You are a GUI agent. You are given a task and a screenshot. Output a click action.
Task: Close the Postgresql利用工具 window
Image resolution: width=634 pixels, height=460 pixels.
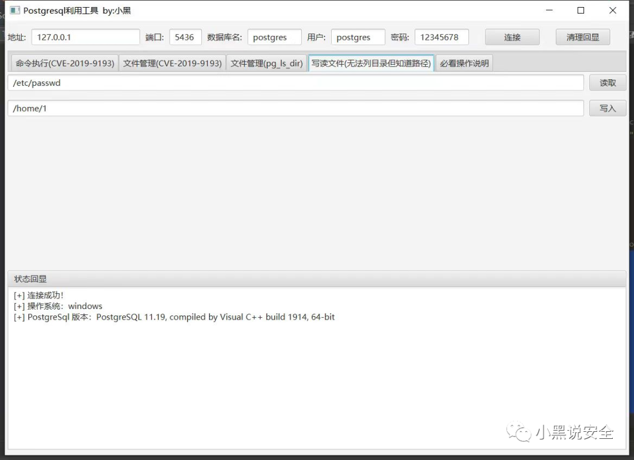click(612, 11)
